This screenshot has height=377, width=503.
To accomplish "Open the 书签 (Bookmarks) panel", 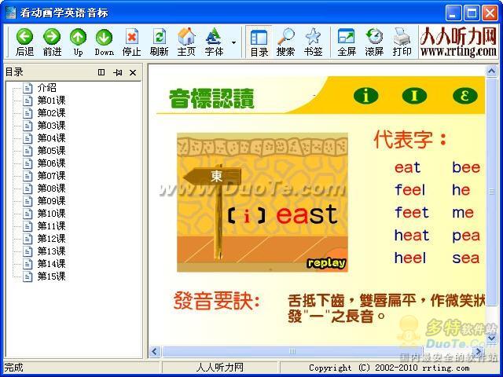I will pyautogui.click(x=313, y=37).
